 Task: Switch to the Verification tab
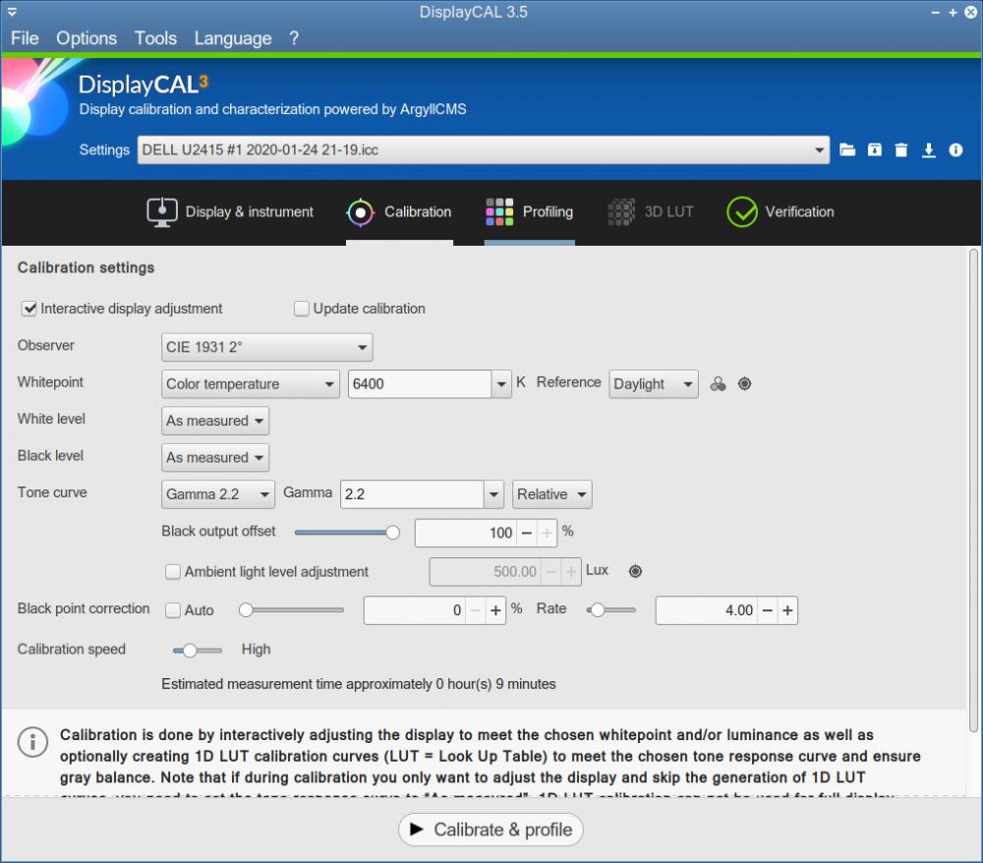pos(780,212)
